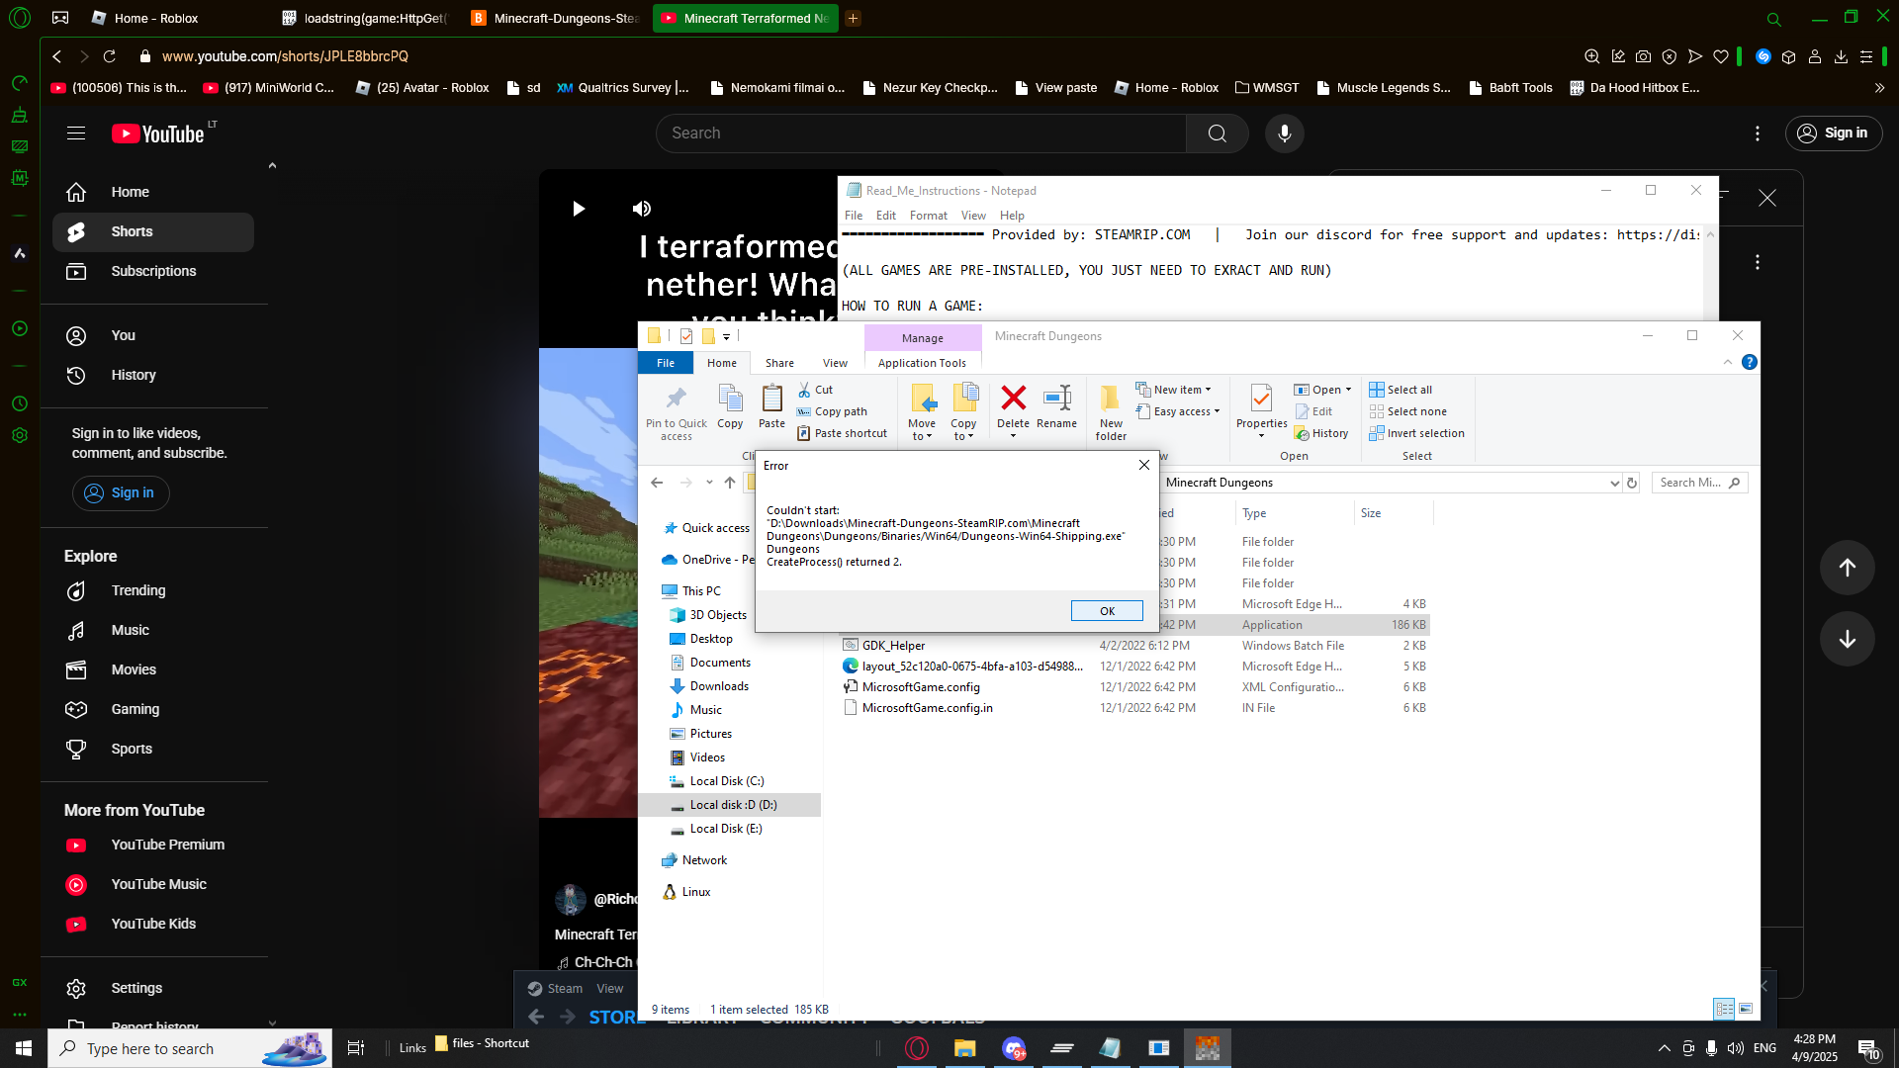Viewport: 1899px width, 1068px height.
Task: Click New folder in Explorer ribbon
Action: point(1111,411)
